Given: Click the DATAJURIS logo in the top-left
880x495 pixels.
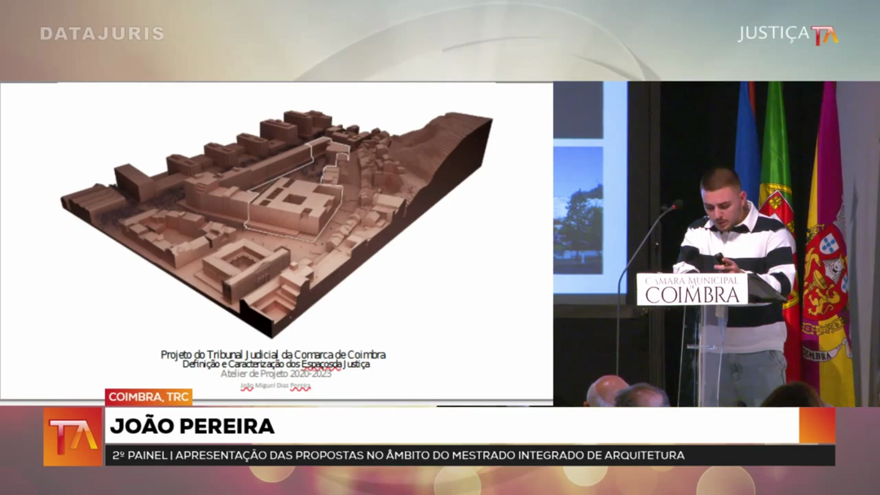Looking at the screenshot, I should [x=102, y=33].
